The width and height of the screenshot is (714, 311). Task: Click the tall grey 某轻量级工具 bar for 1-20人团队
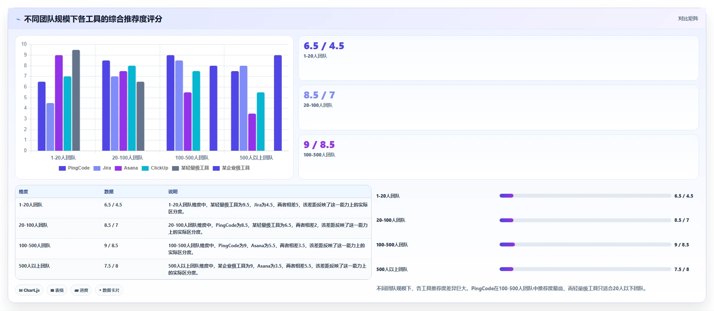(76, 100)
